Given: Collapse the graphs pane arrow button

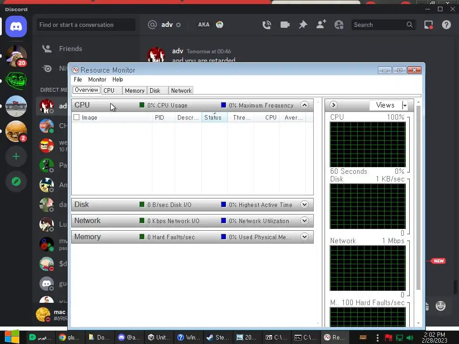Looking at the screenshot, I should point(333,105).
